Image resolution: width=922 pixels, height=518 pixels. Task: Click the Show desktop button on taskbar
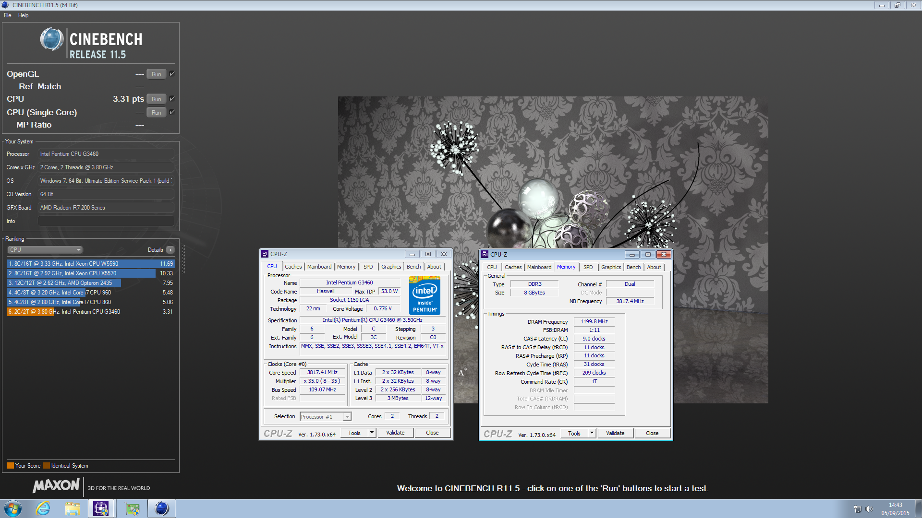[918, 508]
